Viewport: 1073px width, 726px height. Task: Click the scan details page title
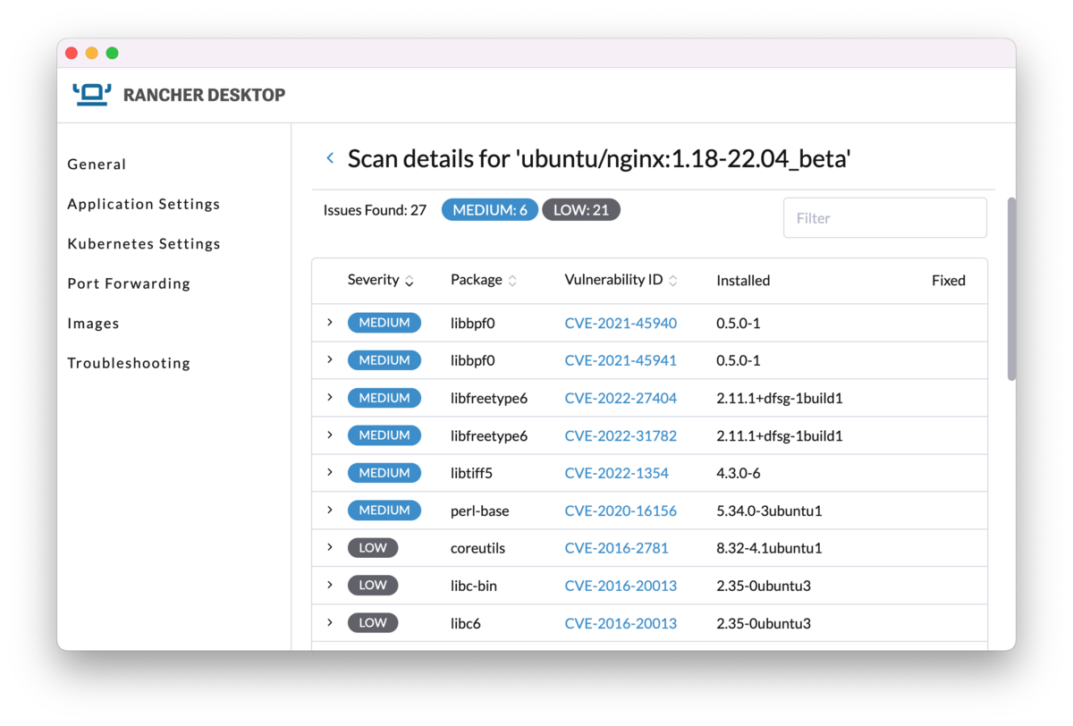click(599, 159)
